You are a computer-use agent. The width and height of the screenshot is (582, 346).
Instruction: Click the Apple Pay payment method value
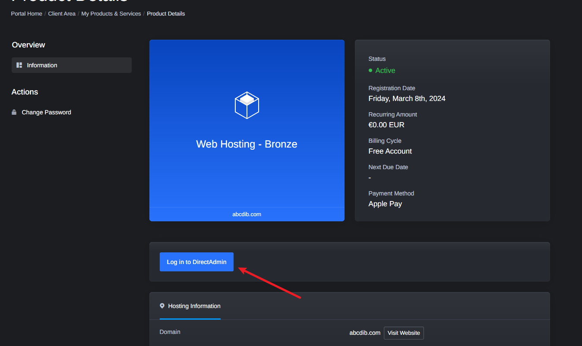click(385, 204)
